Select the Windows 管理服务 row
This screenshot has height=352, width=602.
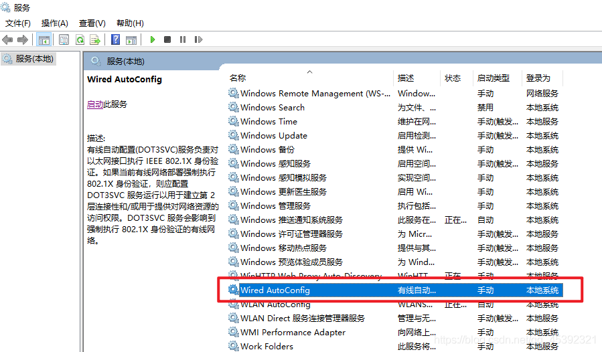coord(395,205)
